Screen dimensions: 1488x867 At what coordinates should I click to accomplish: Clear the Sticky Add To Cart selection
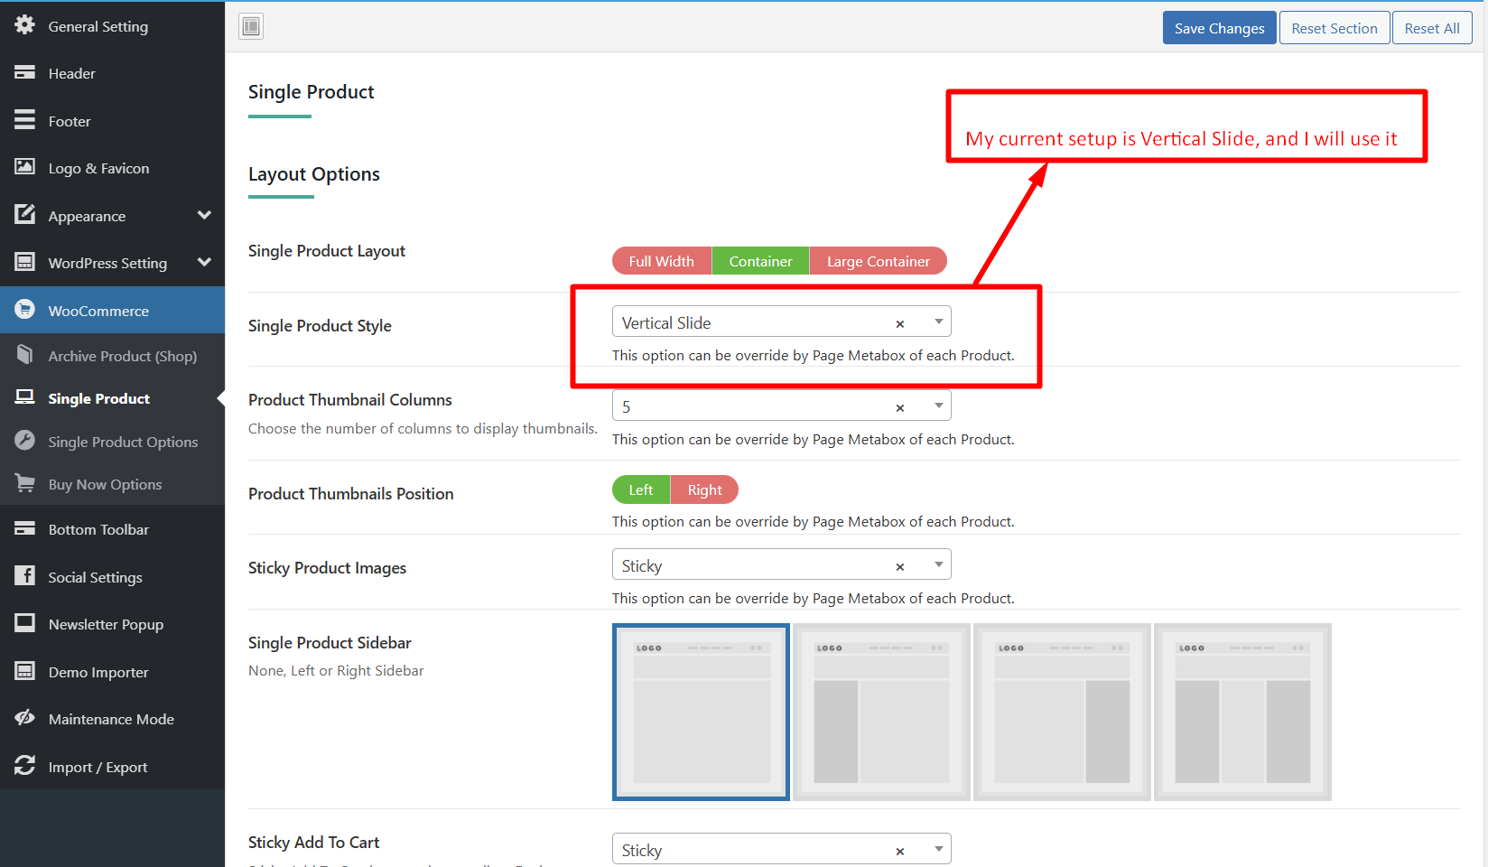(x=900, y=851)
